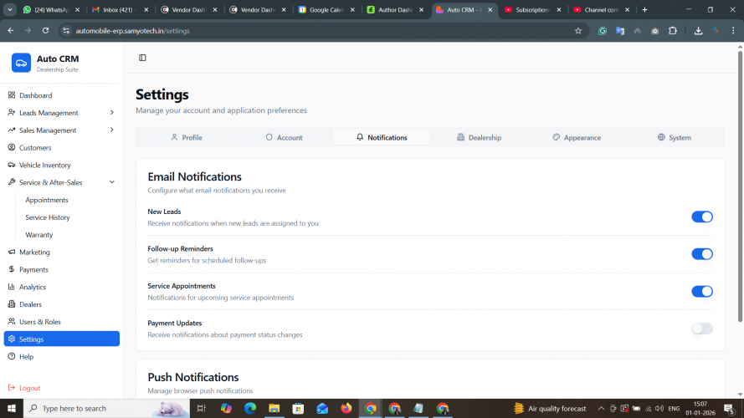
Task: Open Warranty submenu item
Action: tap(38, 235)
